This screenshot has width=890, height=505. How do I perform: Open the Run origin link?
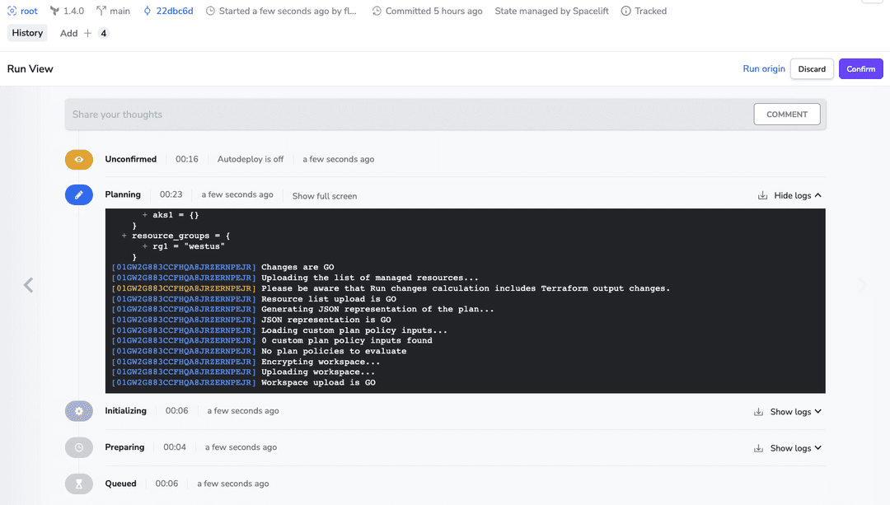click(764, 68)
